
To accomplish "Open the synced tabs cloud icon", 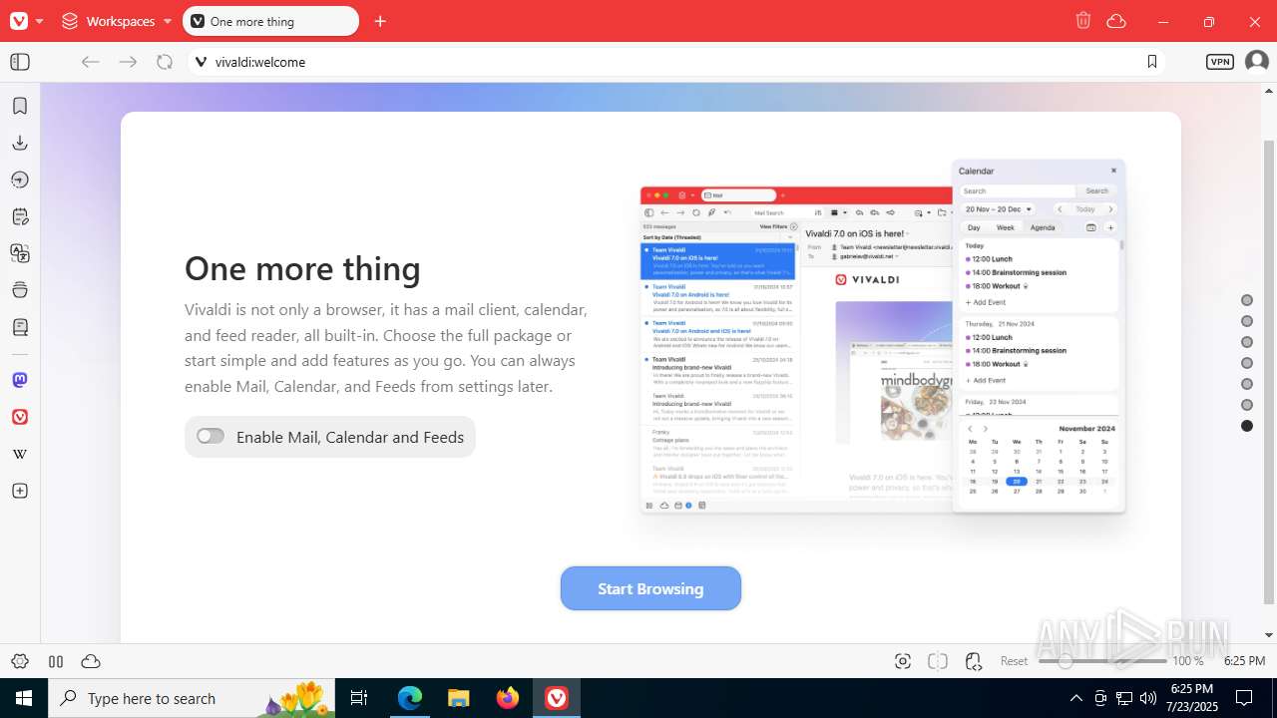I will [1116, 21].
